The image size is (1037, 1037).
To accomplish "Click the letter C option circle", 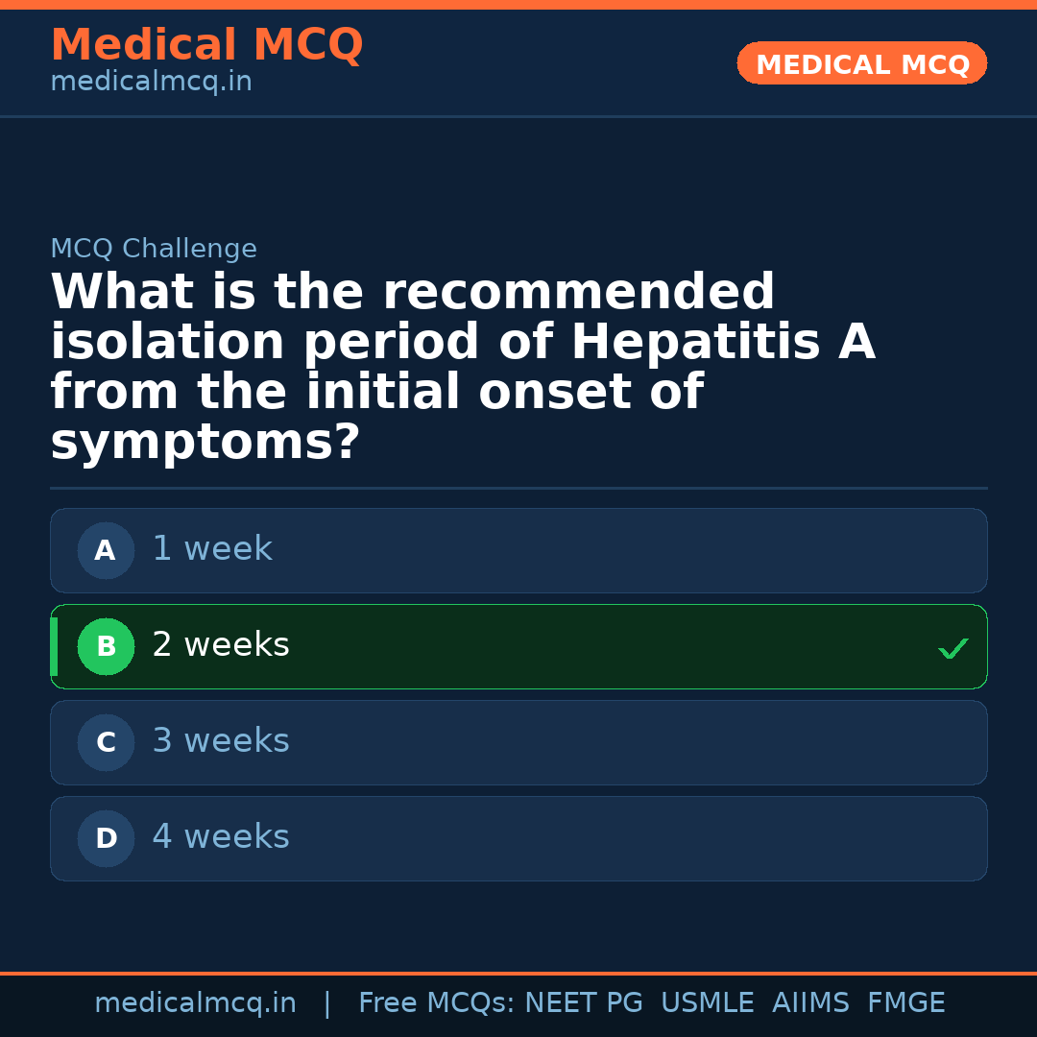I will coord(106,743).
